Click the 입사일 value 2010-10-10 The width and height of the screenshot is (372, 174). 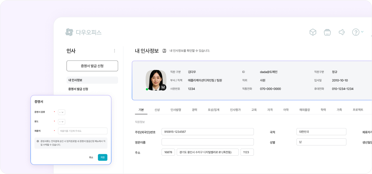[x=340, y=80]
